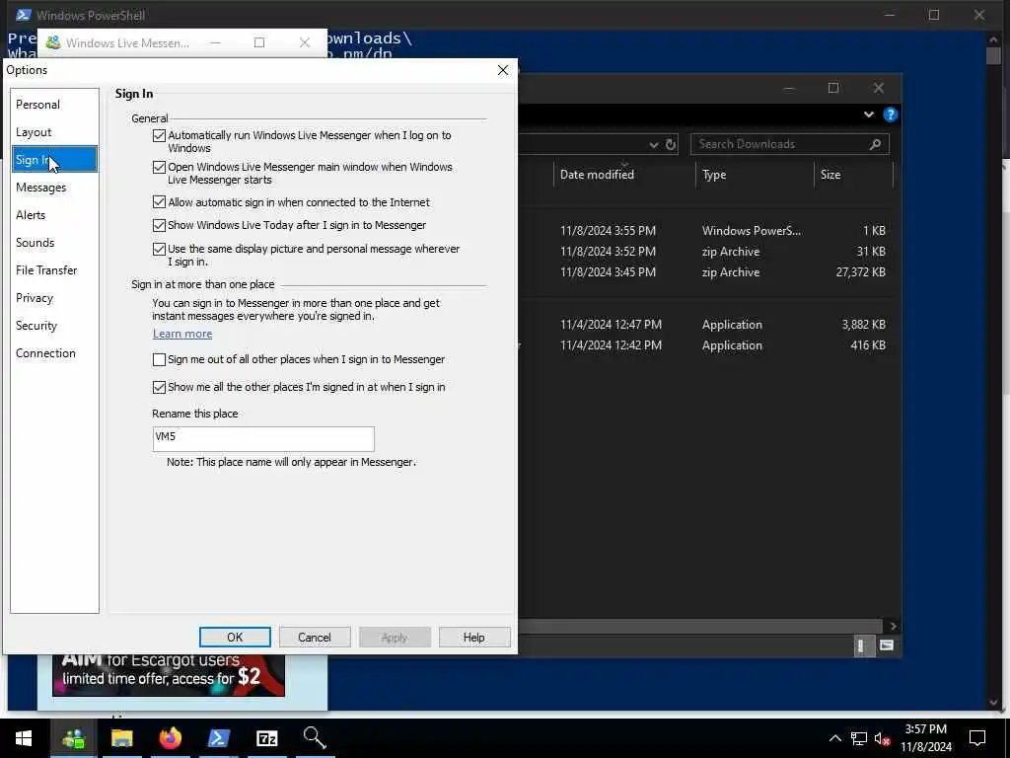
Task: Uncheck Automatically run Windows Live Messenger checkbox
Action: point(159,136)
